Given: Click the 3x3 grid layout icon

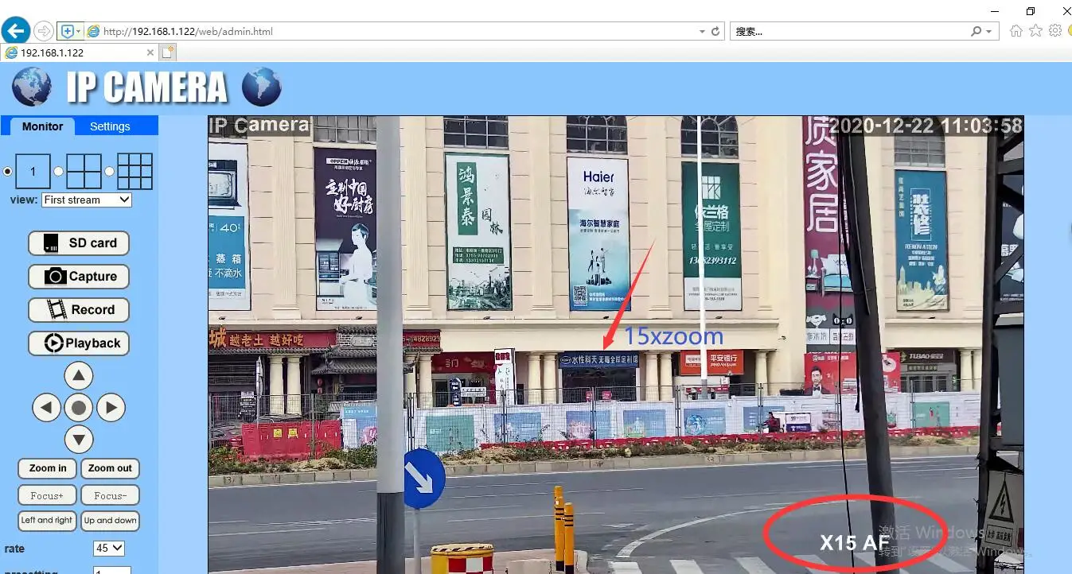Looking at the screenshot, I should [134, 171].
